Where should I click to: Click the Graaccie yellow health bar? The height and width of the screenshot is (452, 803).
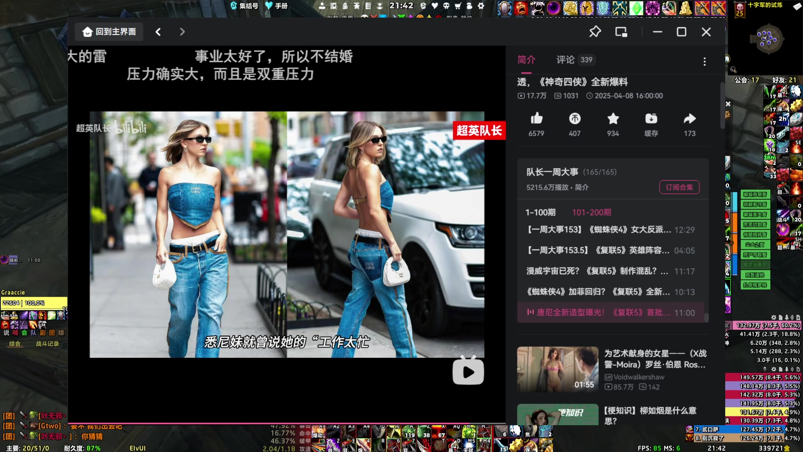[x=34, y=303]
